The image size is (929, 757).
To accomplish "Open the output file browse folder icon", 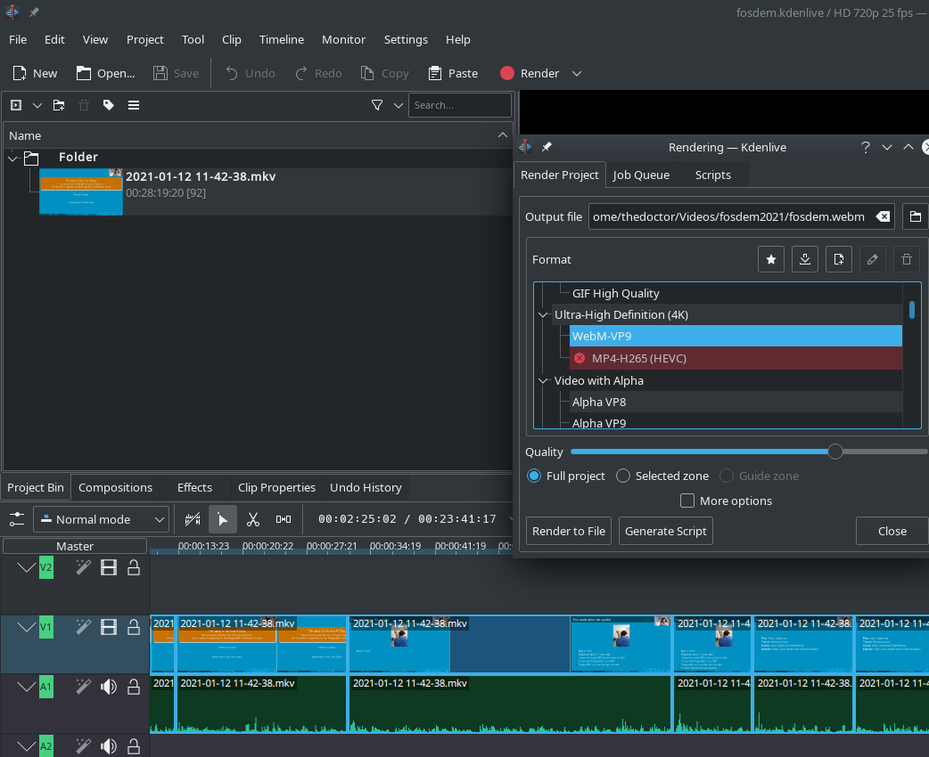I will click(x=914, y=216).
